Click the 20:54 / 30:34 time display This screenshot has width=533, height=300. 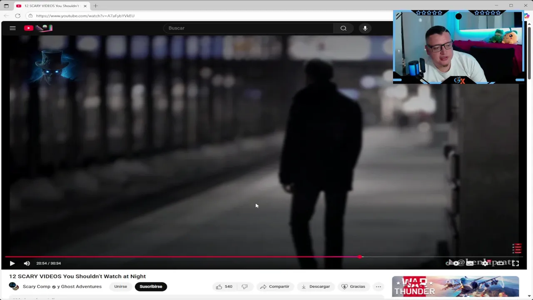click(48, 263)
